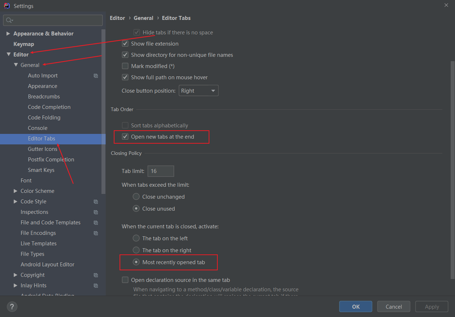Click the project-level copy icon beside Code Style
This screenshot has height=317, width=455.
pos(96,202)
